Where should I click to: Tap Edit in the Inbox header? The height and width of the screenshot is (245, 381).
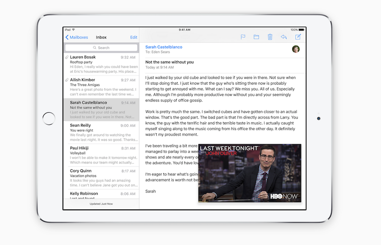[134, 37]
